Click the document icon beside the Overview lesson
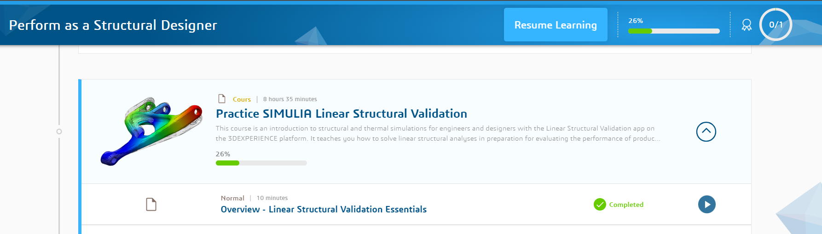Screen dimensions: 822x234 coord(151,205)
